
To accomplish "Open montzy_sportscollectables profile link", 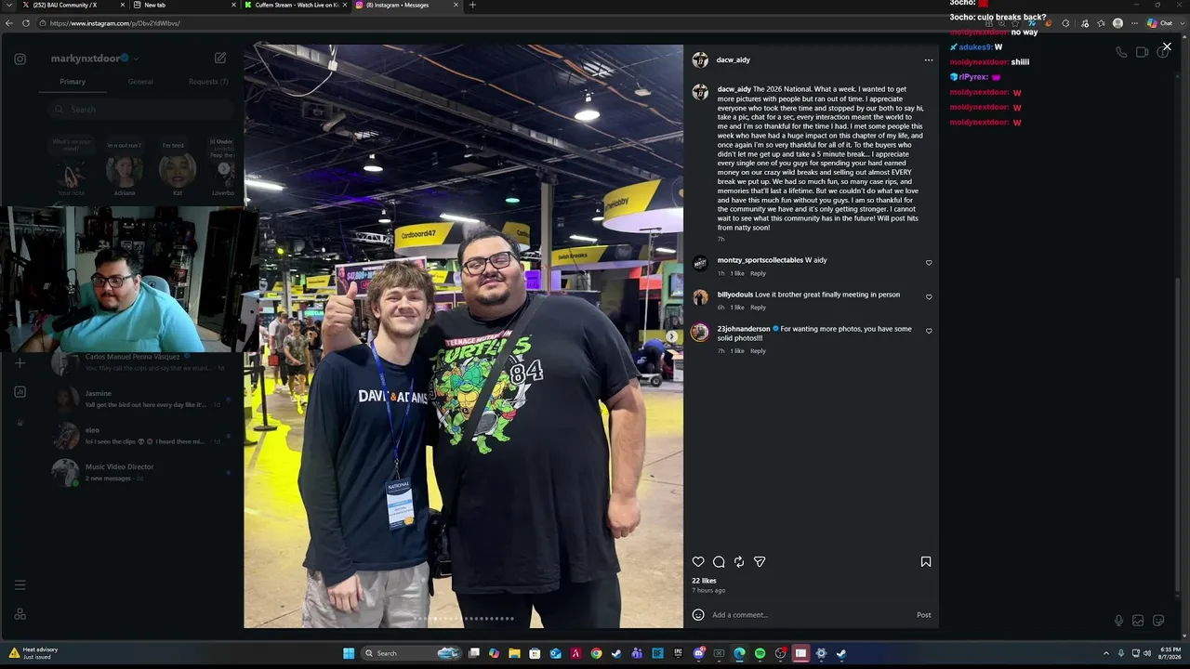I will pyautogui.click(x=760, y=260).
